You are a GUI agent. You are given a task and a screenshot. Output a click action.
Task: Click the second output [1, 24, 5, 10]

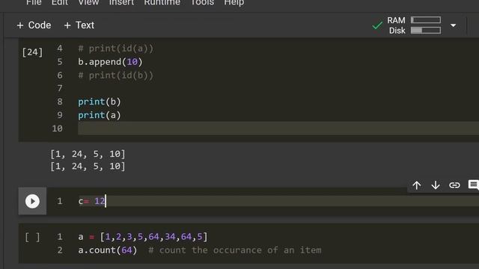88,166
